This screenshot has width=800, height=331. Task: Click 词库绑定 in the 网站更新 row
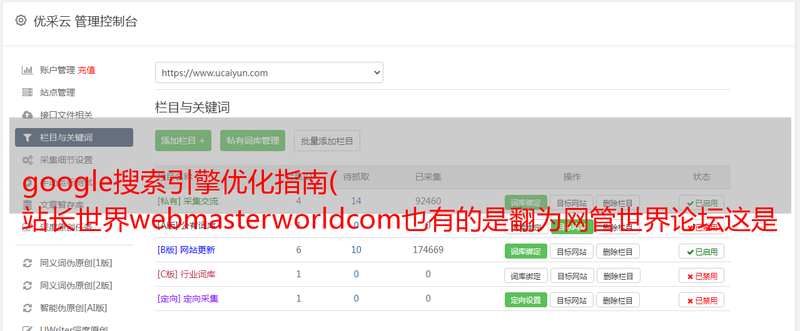pos(526,251)
